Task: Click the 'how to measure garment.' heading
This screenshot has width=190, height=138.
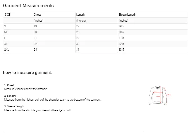Action: pyautogui.click(x=28, y=73)
